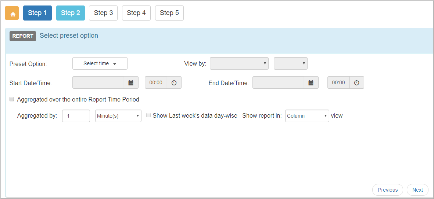Switch to Step 3 tab
This screenshot has width=434, height=199.
103,13
